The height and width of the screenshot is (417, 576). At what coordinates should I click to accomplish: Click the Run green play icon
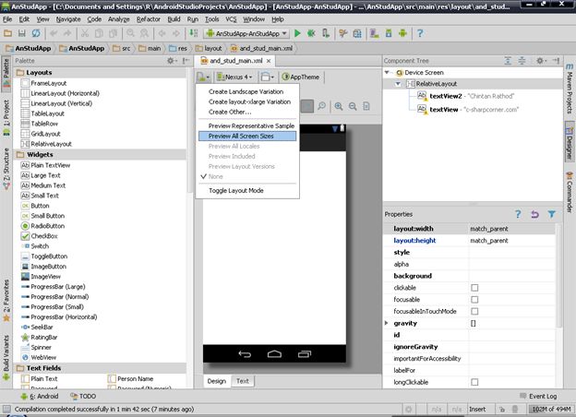pyautogui.click(x=297, y=33)
